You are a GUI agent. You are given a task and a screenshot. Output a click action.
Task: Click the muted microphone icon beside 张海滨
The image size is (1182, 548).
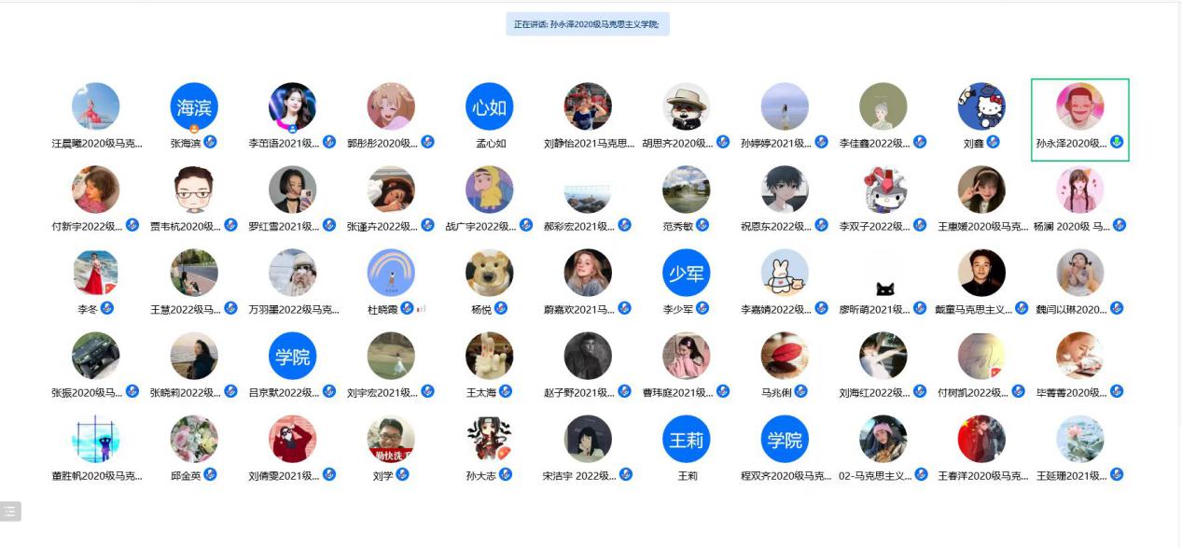click(x=211, y=142)
